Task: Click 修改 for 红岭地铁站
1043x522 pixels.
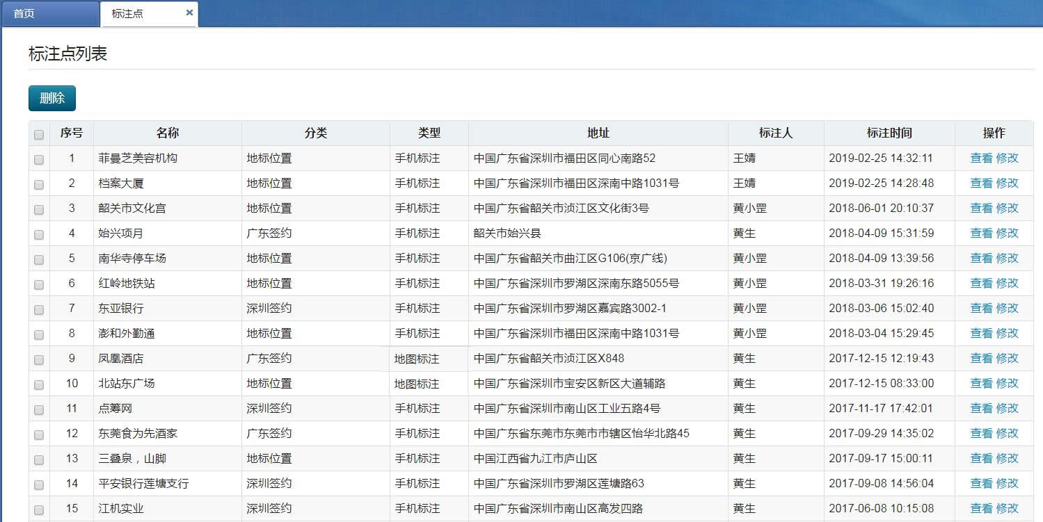Action: 1007,283
